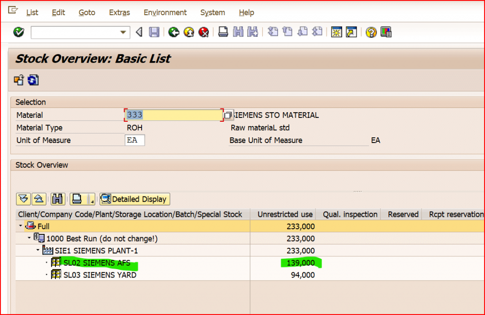Open the SAP window menu icon beside List
Image resolution: width=485 pixels, height=315 pixels.
click(x=13, y=11)
